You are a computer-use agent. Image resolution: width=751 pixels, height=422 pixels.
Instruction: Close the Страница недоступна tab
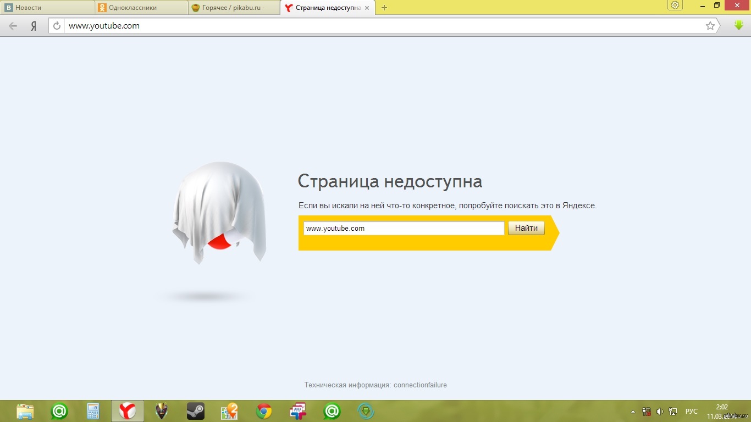coord(367,8)
